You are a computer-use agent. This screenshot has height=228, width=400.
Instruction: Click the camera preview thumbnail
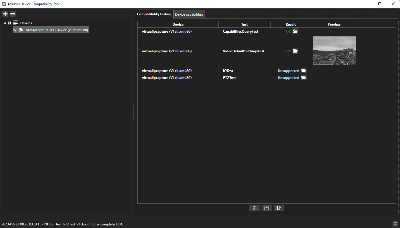(334, 51)
